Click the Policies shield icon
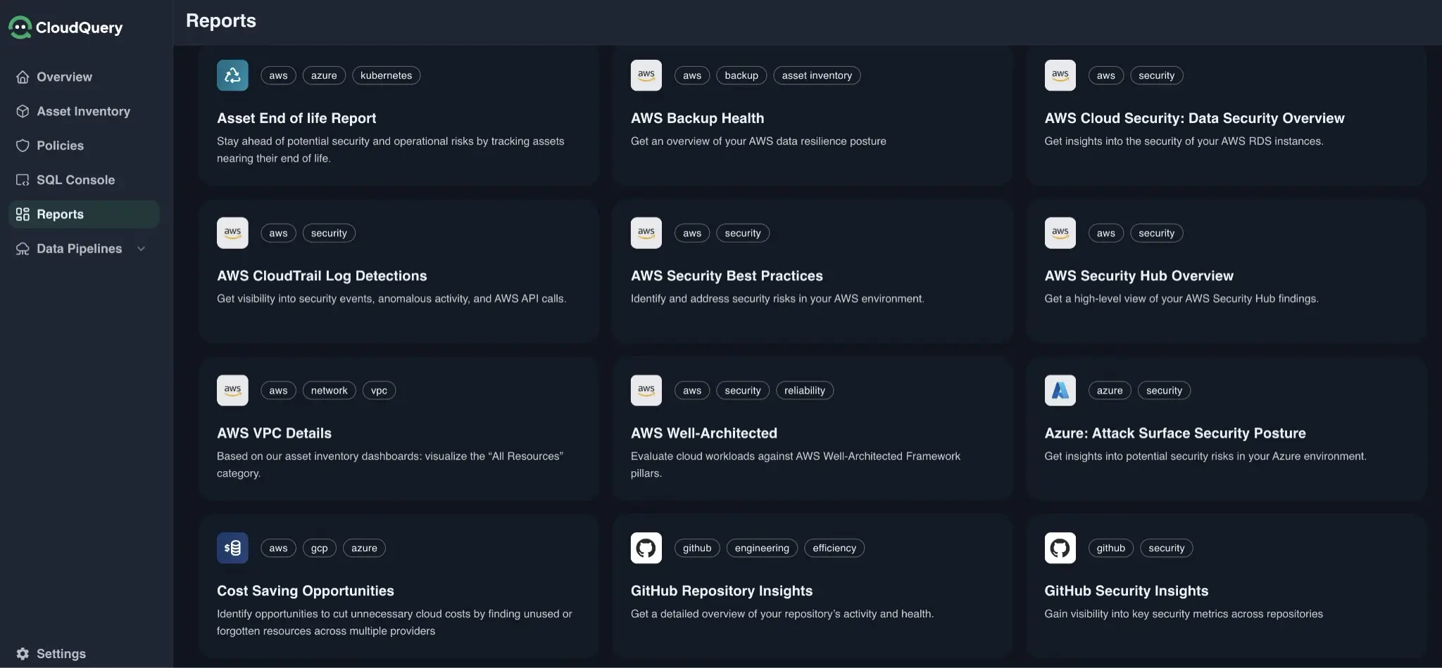 (23, 146)
